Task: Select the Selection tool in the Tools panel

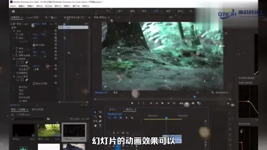Action: pyautogui.click(x=95, y=112)
